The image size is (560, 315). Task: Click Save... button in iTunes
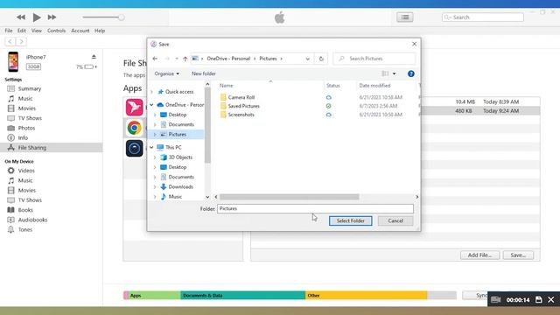coord(518,255)
